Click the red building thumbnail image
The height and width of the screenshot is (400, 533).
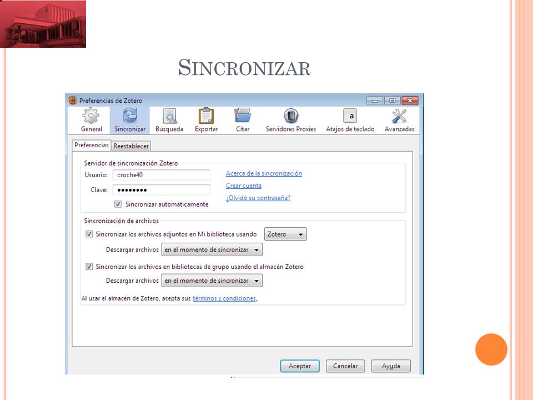coord(43,24)
